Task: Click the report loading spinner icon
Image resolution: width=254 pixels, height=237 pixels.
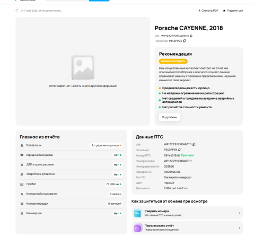Action: coord(17,11)
